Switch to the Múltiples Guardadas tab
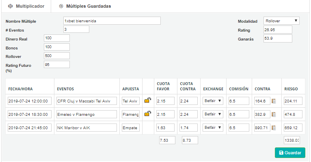This screenshot has height=162, width=311. (85, 6)
